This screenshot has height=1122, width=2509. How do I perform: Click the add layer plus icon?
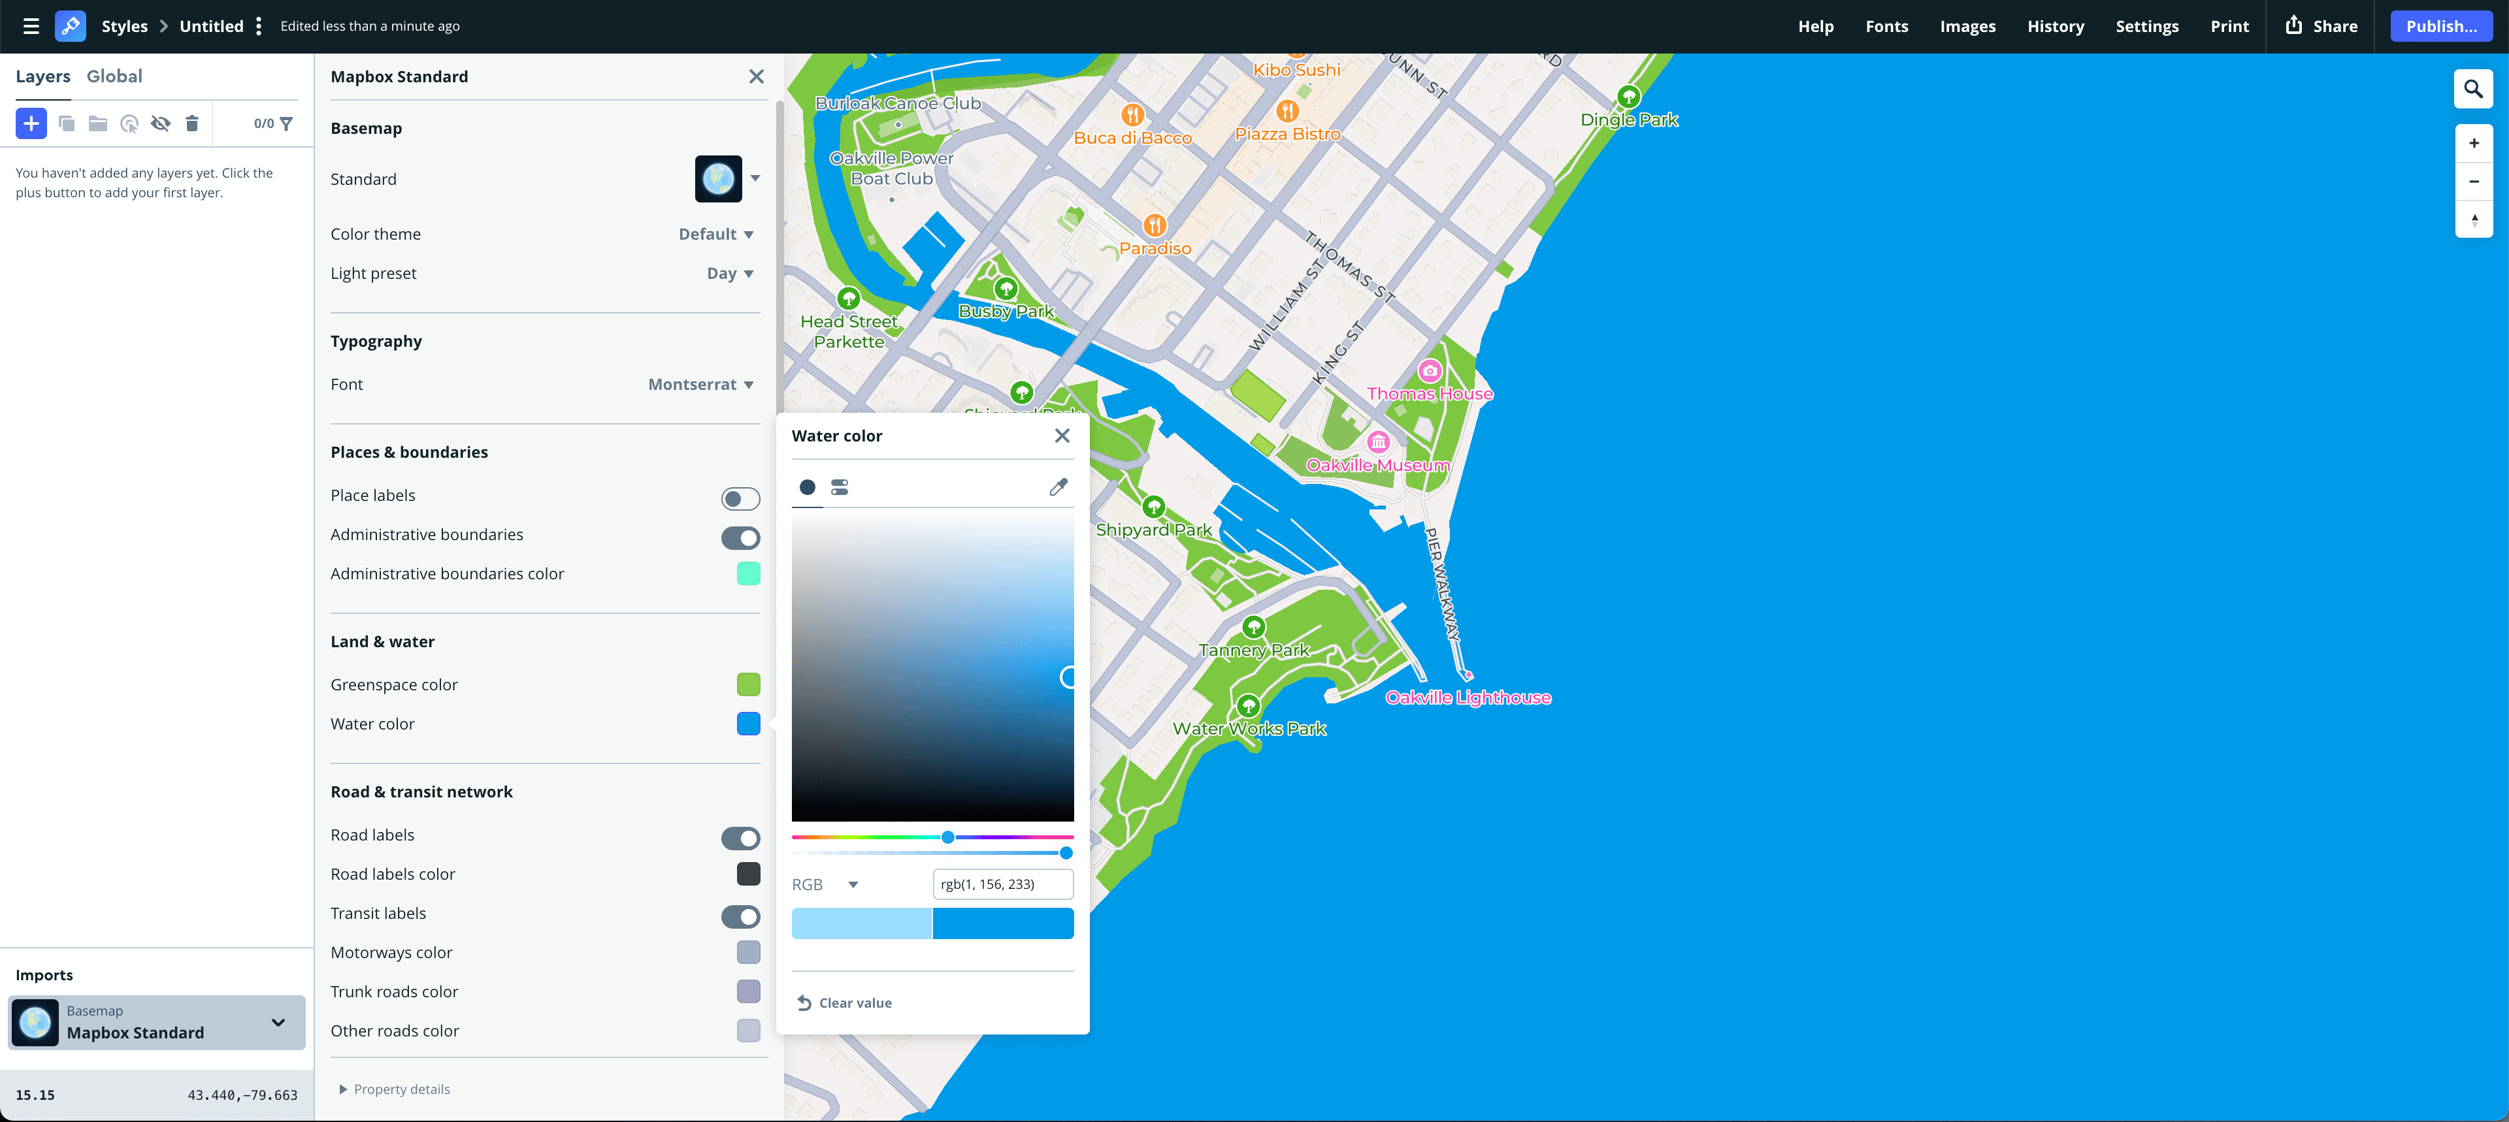click(30, 123)
